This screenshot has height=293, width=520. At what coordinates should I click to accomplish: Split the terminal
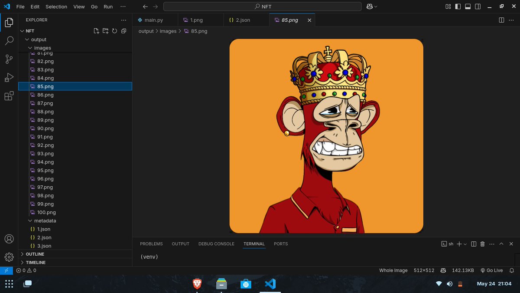(473, 244)
